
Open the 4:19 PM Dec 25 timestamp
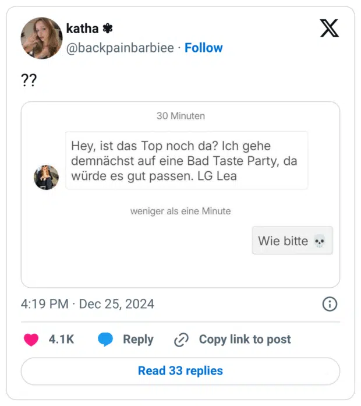coord(87,304)
